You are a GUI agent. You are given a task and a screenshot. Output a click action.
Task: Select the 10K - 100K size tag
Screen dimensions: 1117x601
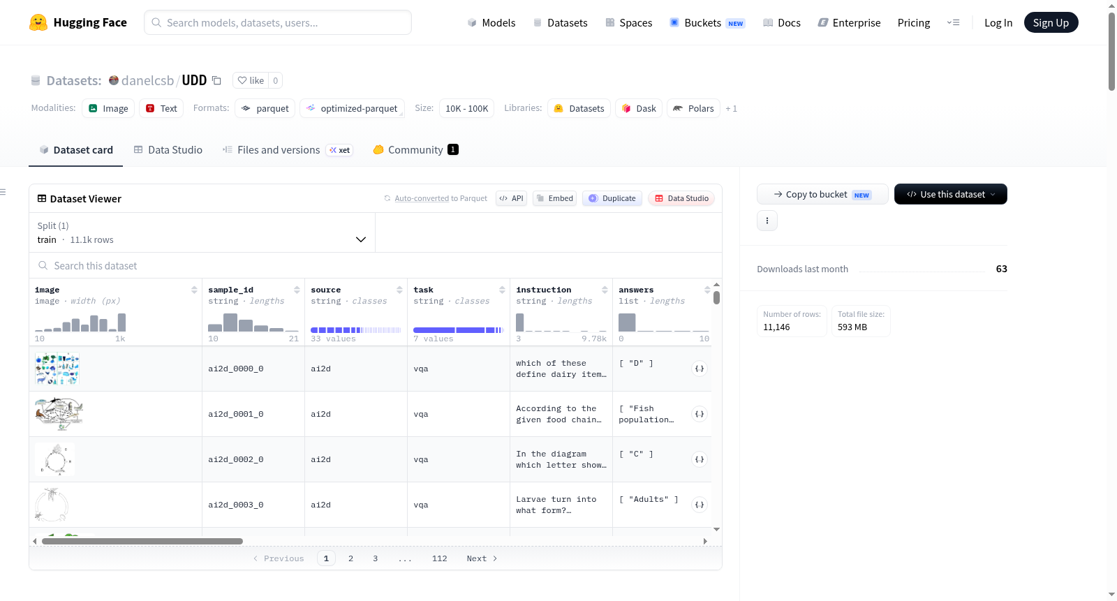click(467, 108)
